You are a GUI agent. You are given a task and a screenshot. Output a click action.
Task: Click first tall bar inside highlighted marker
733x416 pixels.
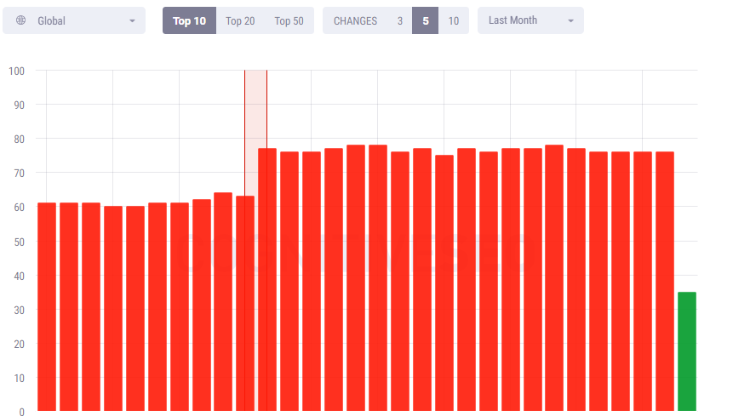(x=267, y=279)
